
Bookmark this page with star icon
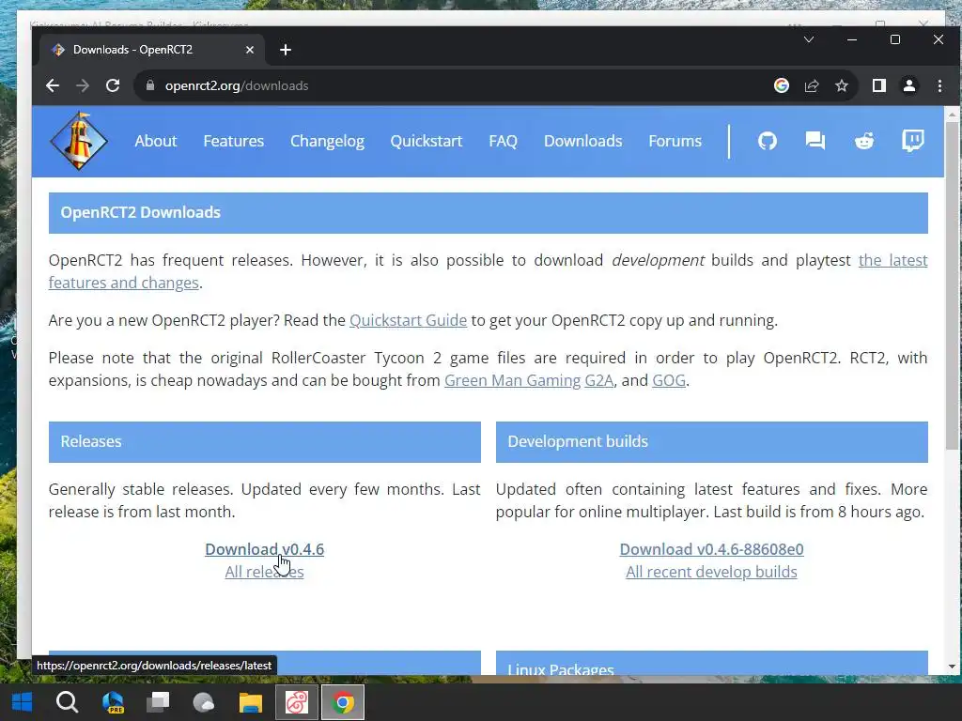tap(841, 85)
